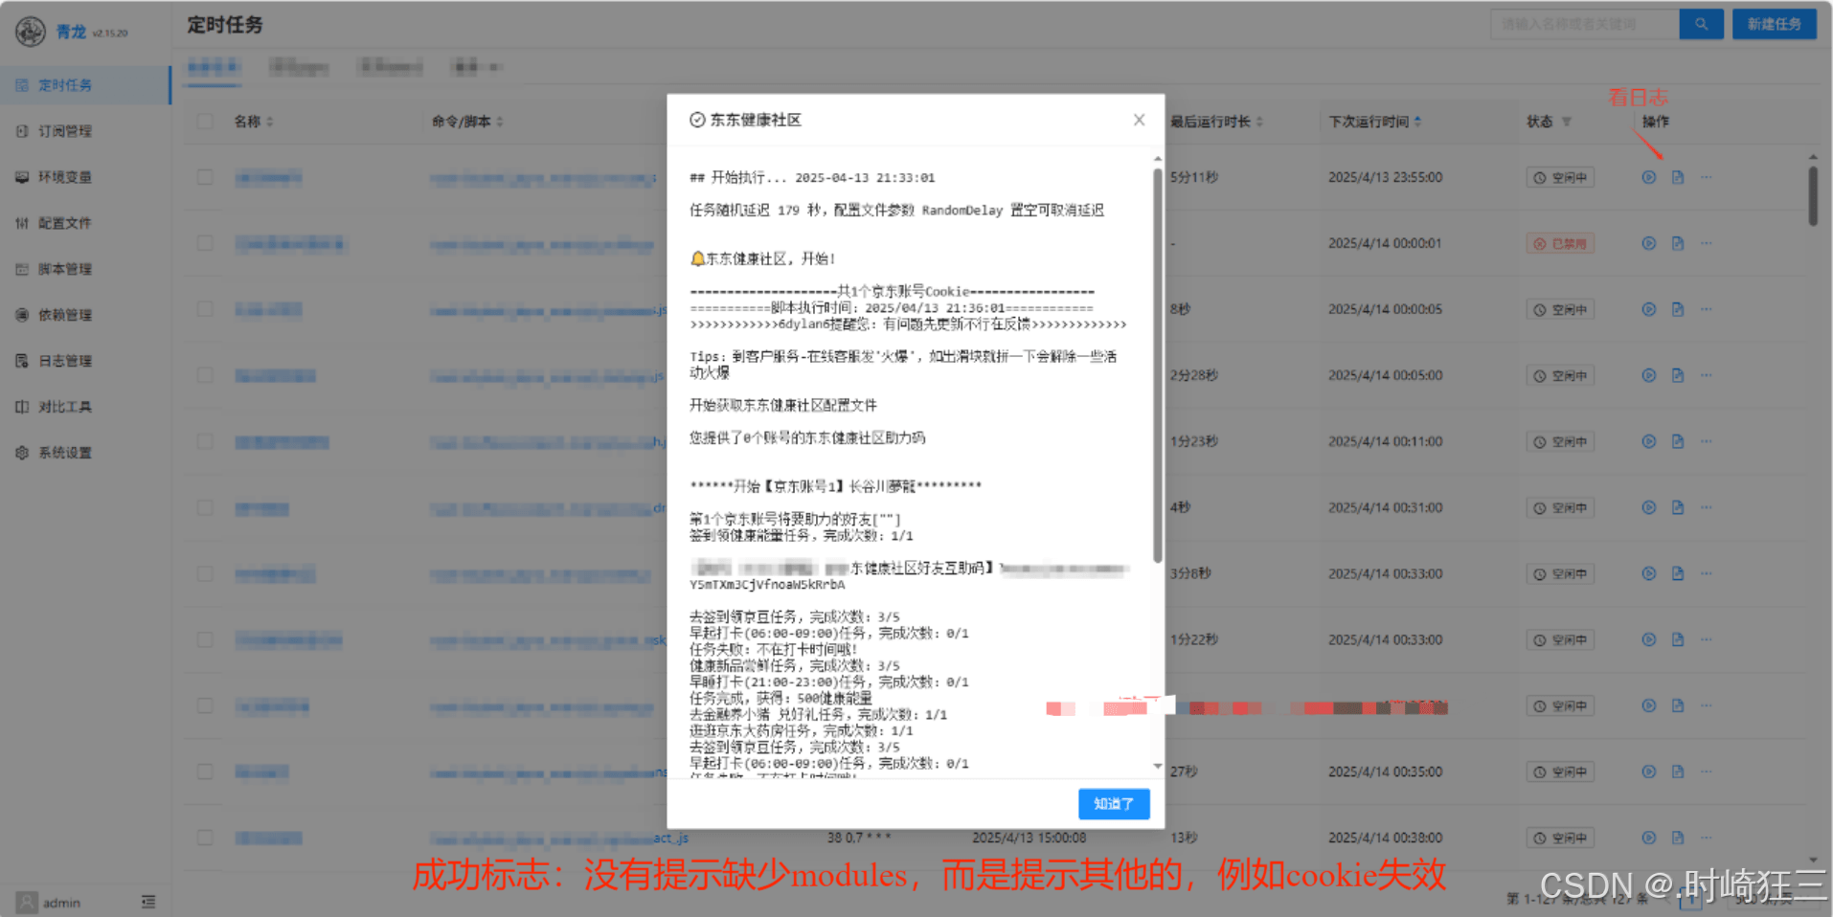View log of the 00:00:01 task
Image resolution: width=1833 pixels, height=917 pixels.
point(1677,243)
